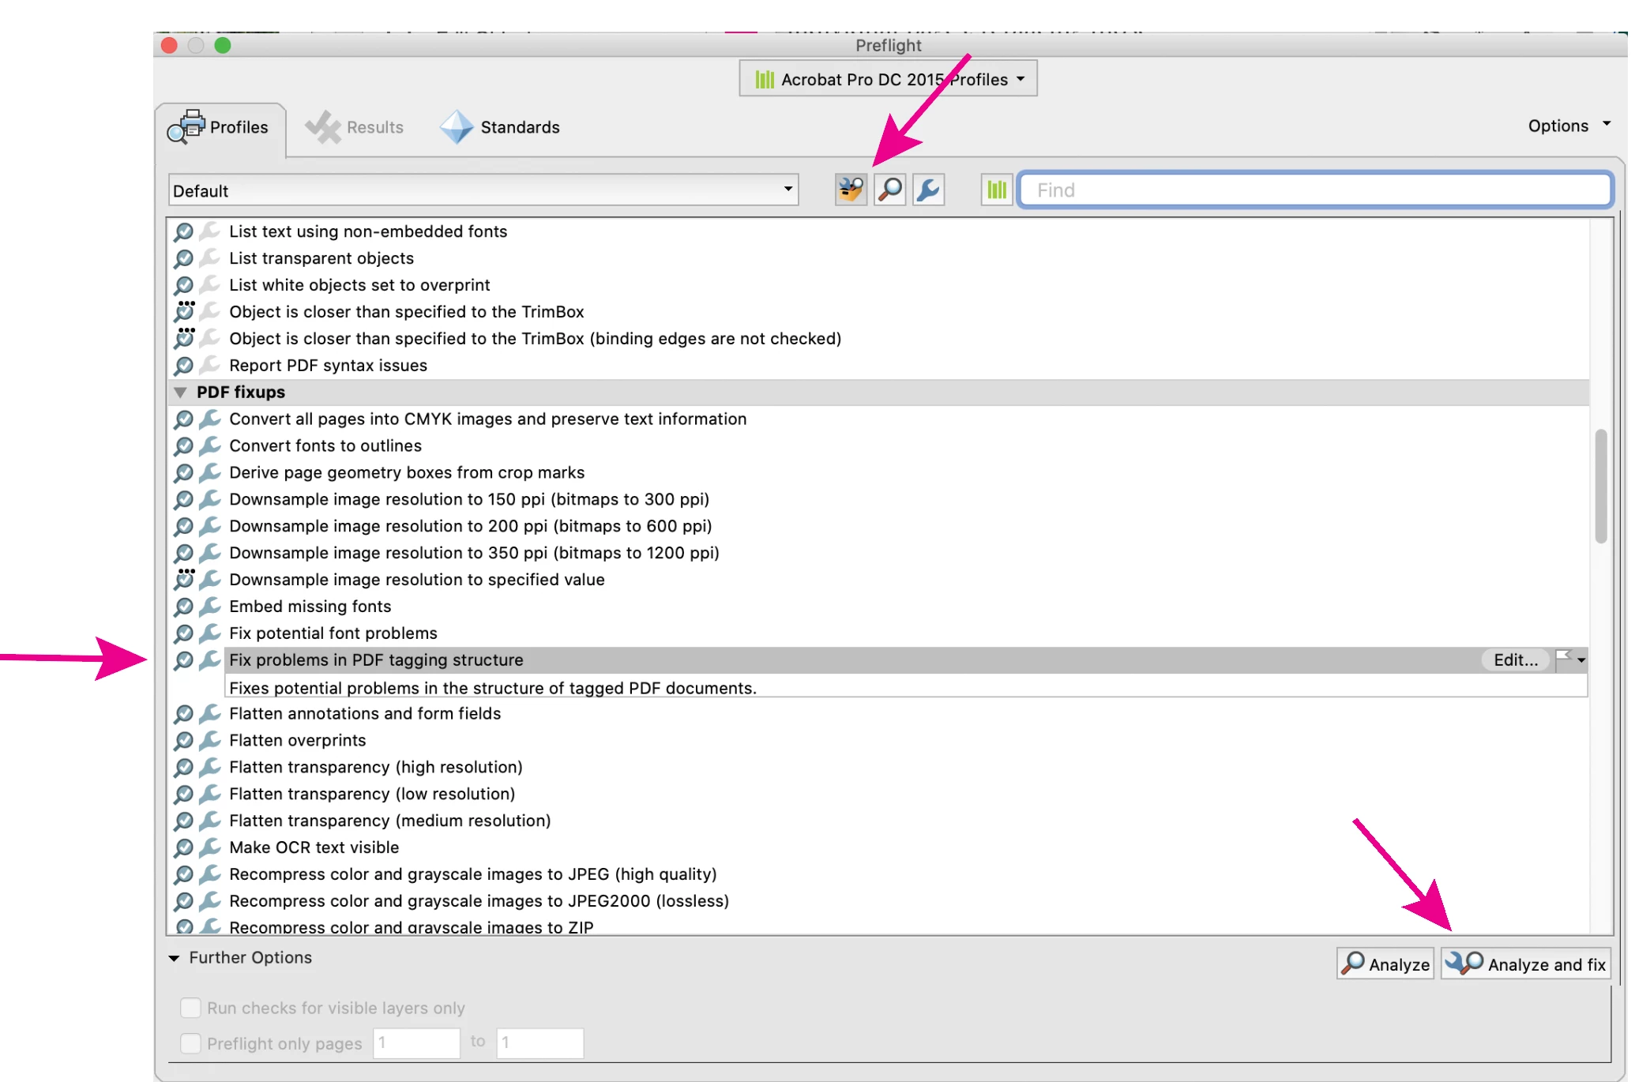
Task: Click into the Find search field
Action: (x=1314, y=190)
